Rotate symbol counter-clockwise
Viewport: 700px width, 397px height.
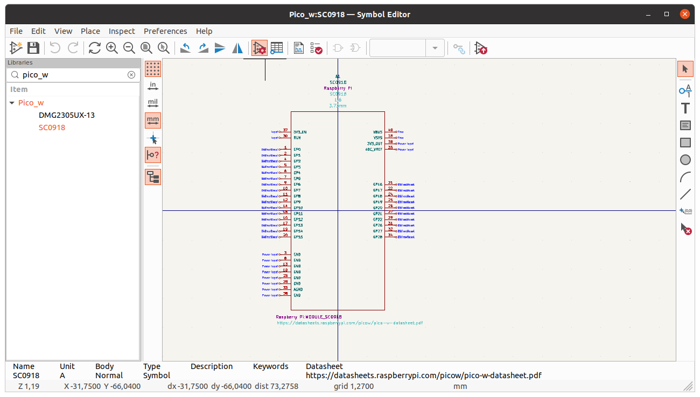186,48
